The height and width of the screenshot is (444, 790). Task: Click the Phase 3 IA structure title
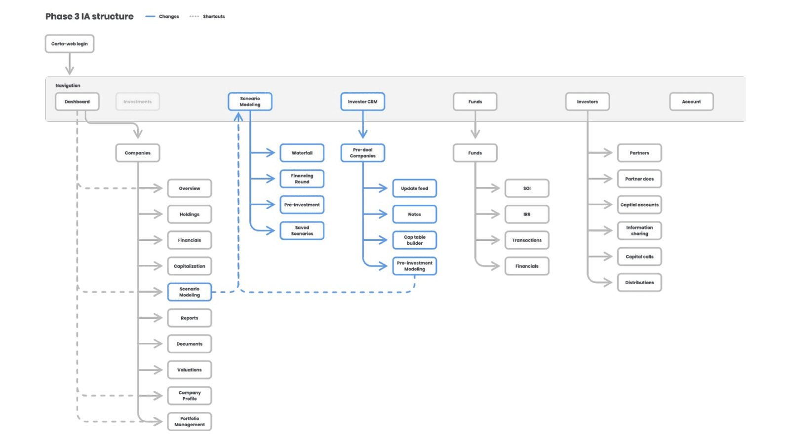click(89, 16)
